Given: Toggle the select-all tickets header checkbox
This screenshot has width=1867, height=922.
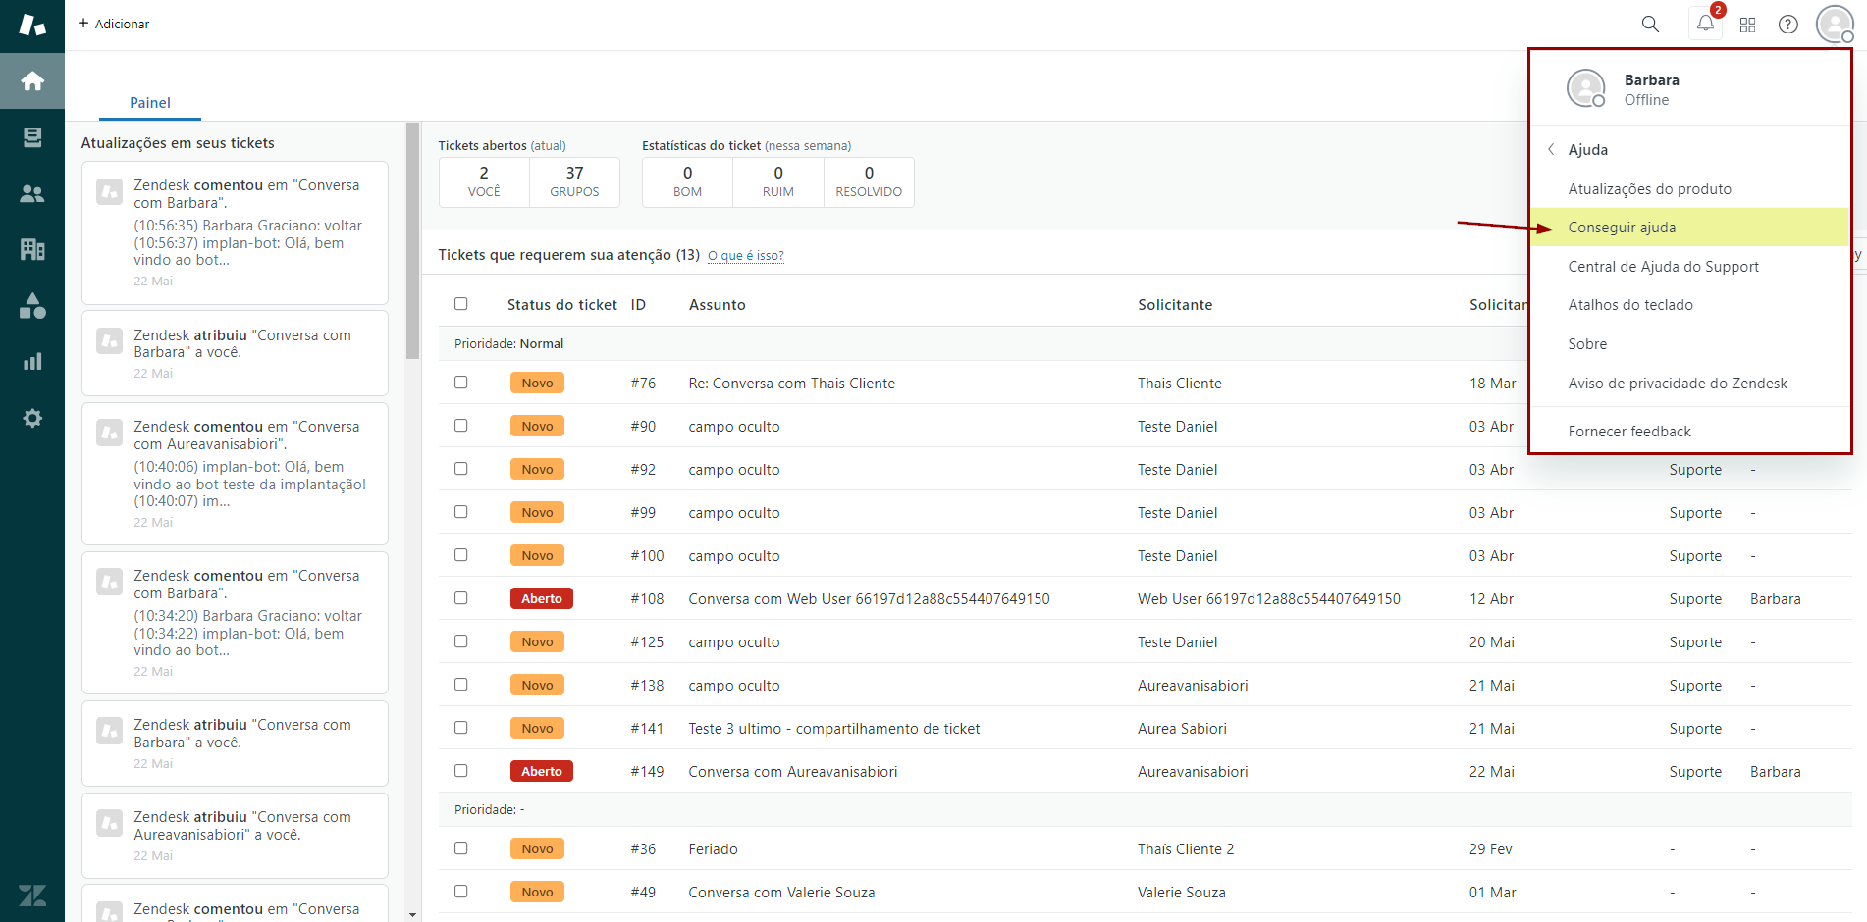Looking at the screenshot, I should pyautogui.click(x=461, y=304).
